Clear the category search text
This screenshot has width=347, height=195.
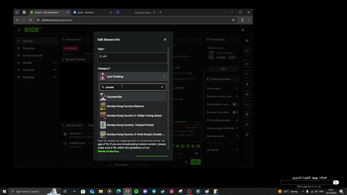162,87
